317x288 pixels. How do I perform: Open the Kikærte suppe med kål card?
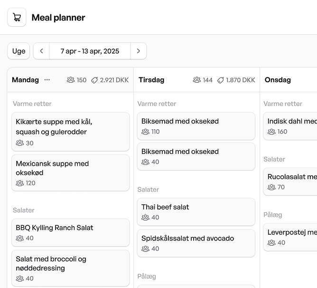tap(70, 132)
